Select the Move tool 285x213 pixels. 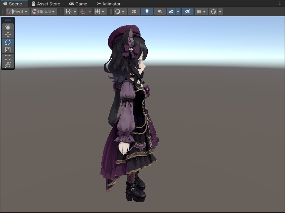8,35
